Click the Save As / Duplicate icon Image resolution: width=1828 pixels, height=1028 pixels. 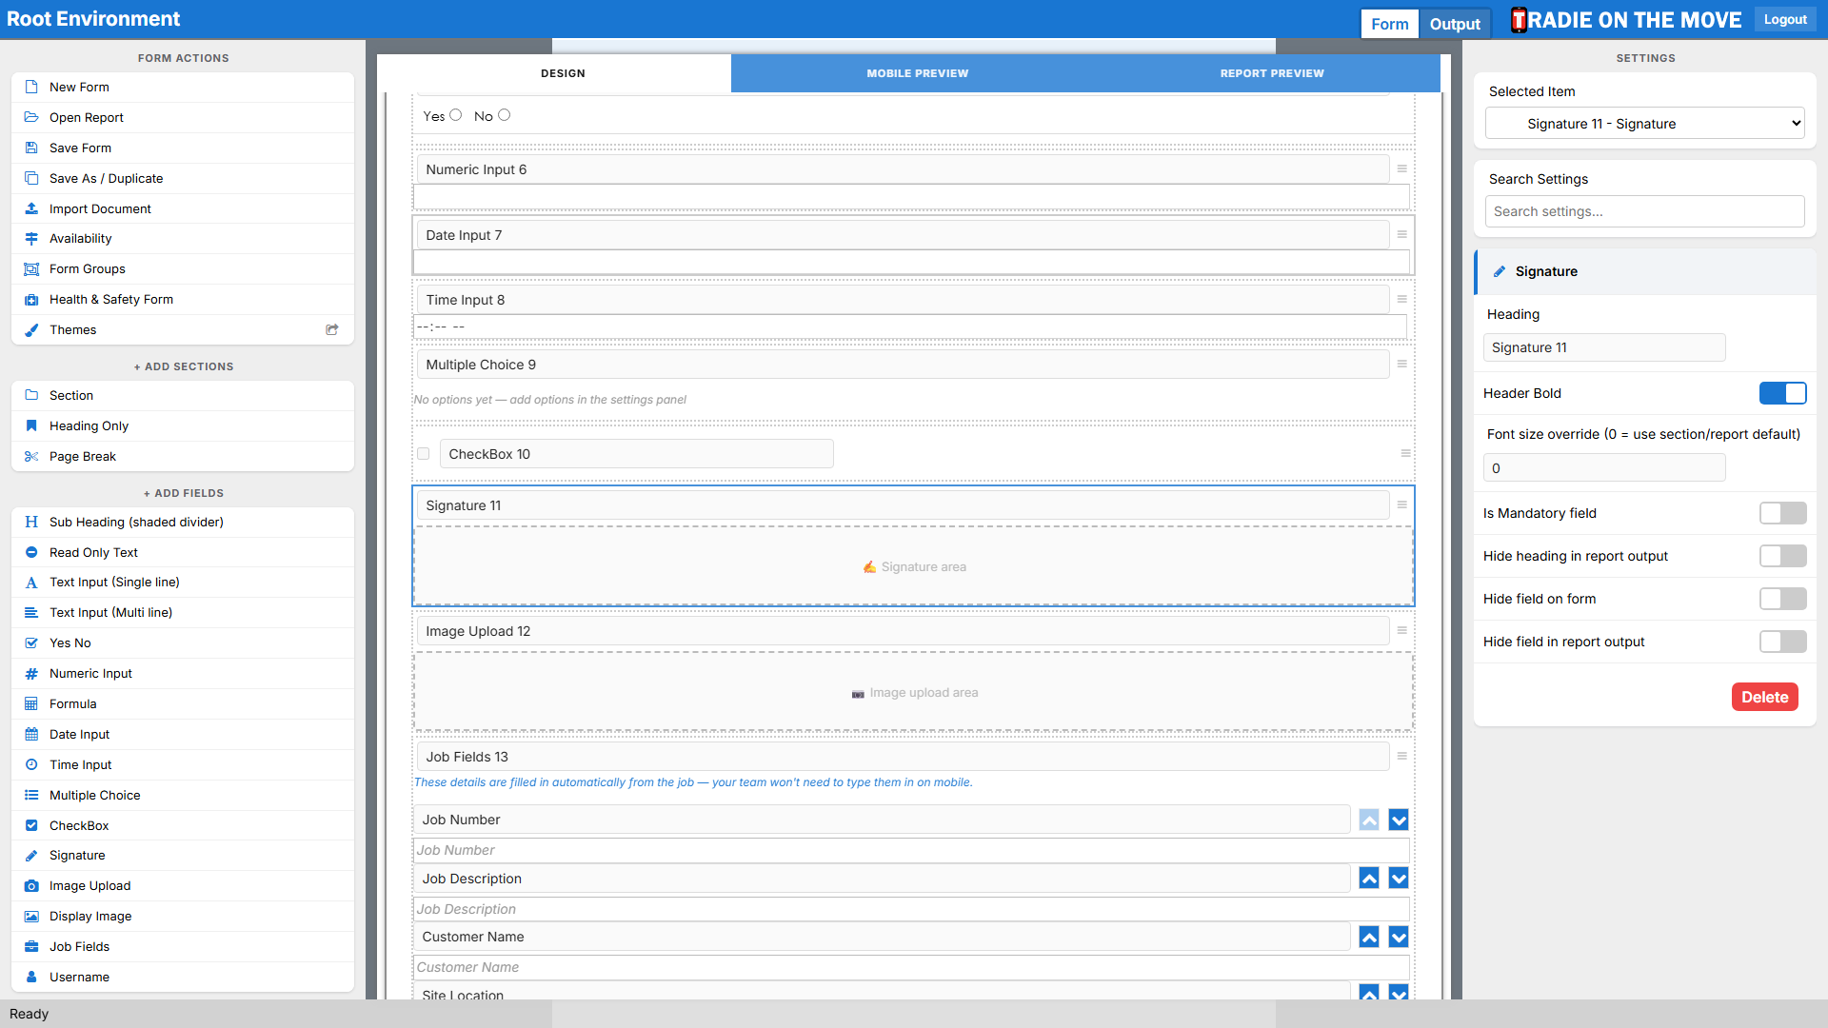(31, 178)
